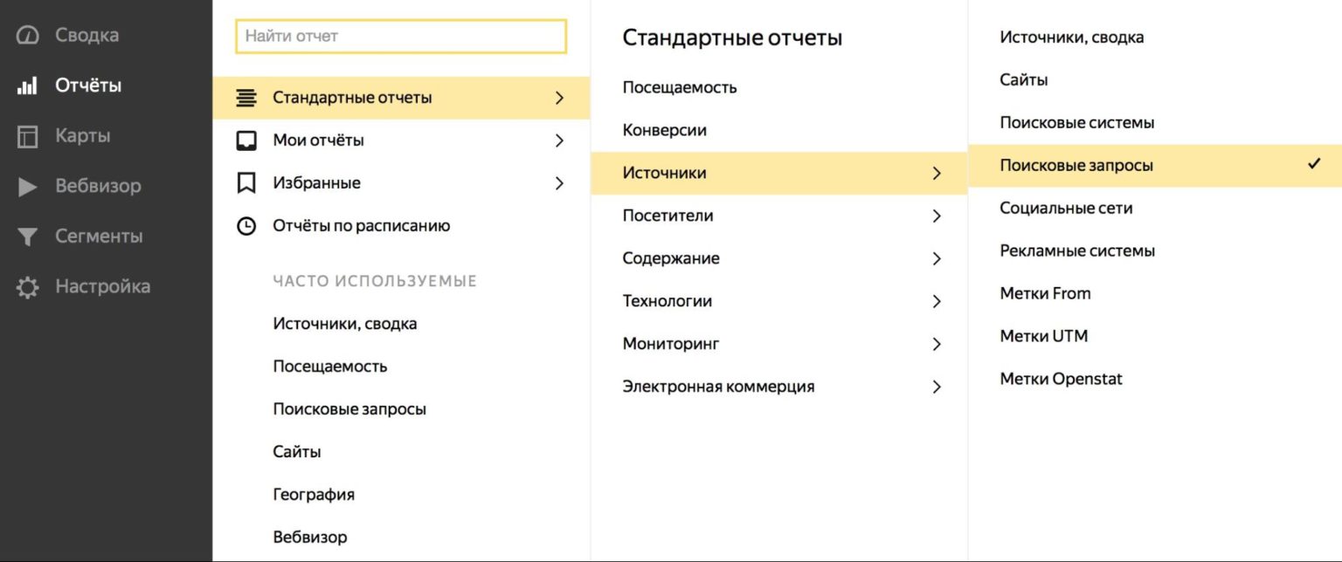
Task: Click the Найти отчет search field
Action: point(401,37)
